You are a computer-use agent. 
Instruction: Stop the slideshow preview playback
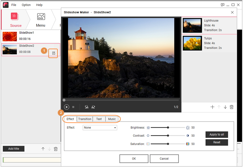click(x=73, y=107)
